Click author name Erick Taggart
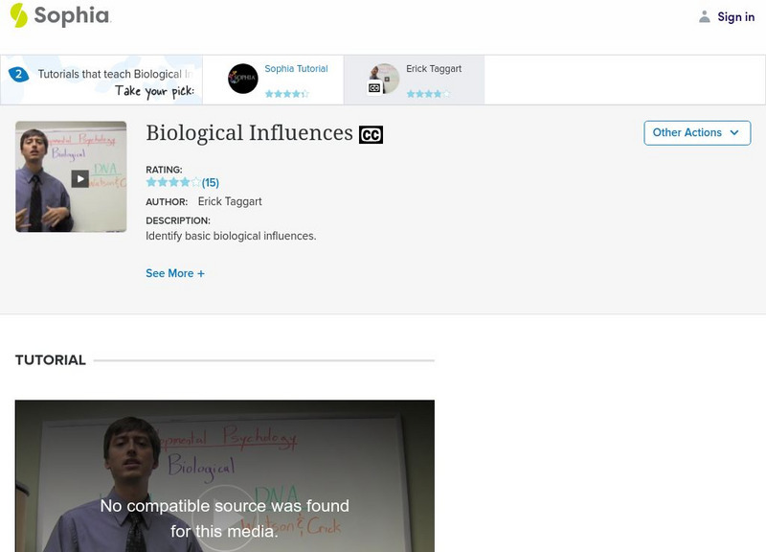Image resolution: width=766 pixels, height=552 pixels. [x=229, y=203]
